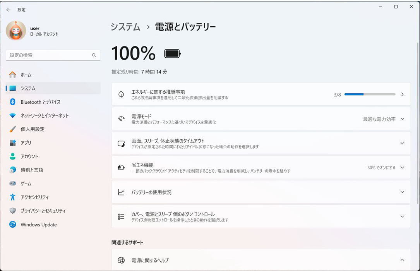Image resolution: width=420 pixels, height=271 pixels.
Task: Click the システム breadcrumb link
Action: [125, 27]
